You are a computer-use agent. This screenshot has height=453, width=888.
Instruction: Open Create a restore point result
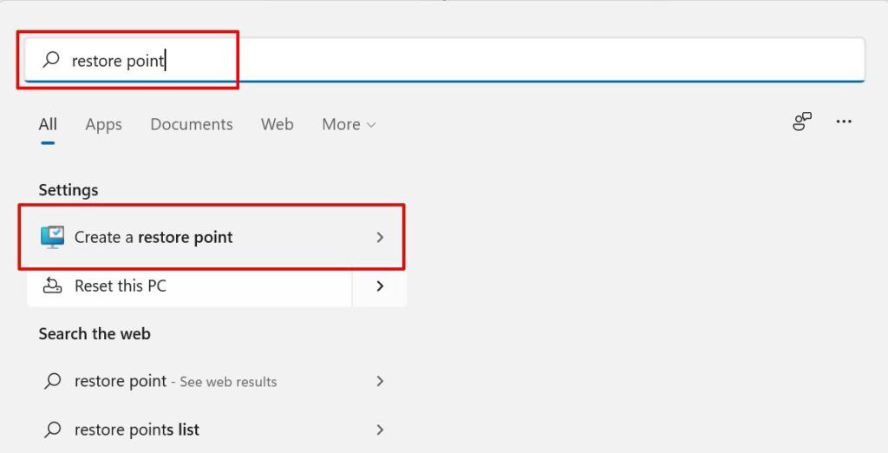tap(212, 237)
